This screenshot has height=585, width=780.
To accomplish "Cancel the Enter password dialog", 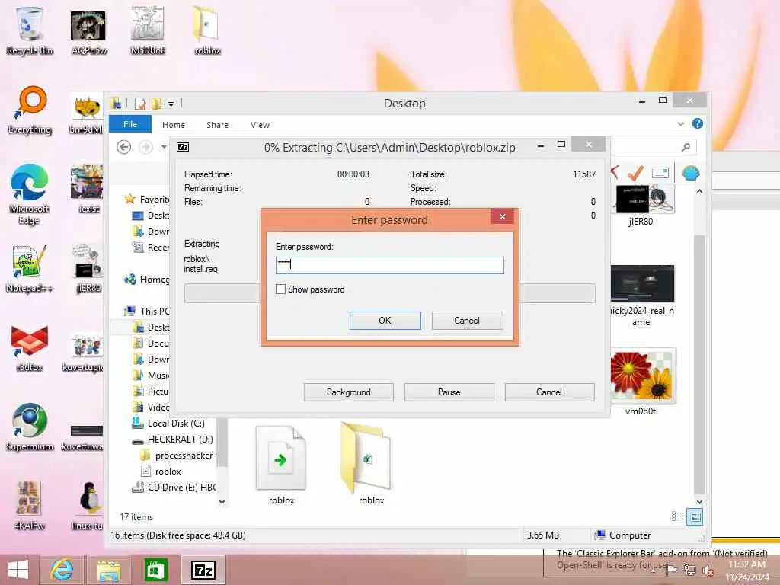I will click(467, 321).
